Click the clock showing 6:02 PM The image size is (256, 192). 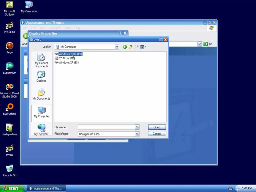[246, 188]
